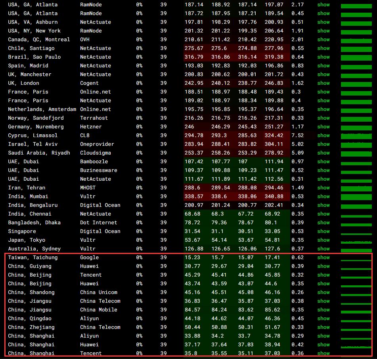Select "Netherlands, Amsterdam" location text
Image resolution: width=377 pixels, height=359 pixels.
pos(42,109)
